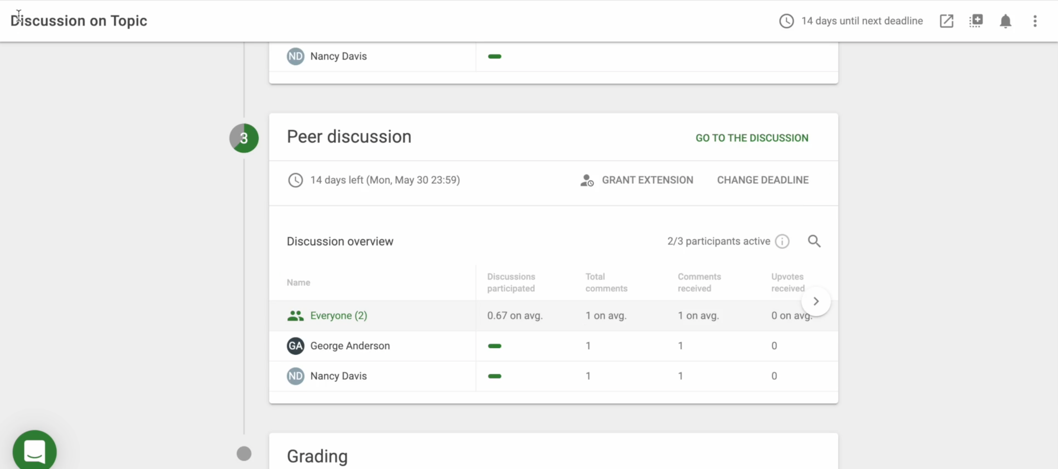Click the participants active info icon
1058x469 pixels.
(782, 241)
